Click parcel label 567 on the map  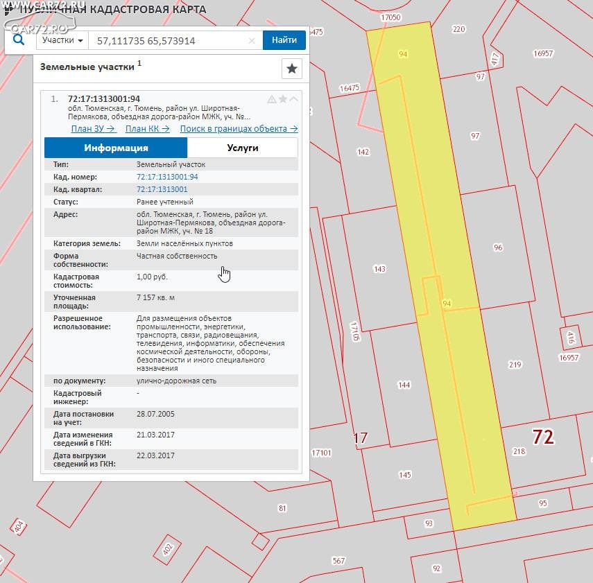point(338,561)
